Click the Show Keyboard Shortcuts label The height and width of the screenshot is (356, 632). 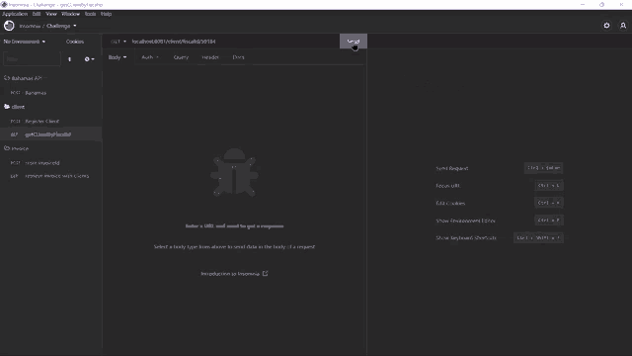466,237
